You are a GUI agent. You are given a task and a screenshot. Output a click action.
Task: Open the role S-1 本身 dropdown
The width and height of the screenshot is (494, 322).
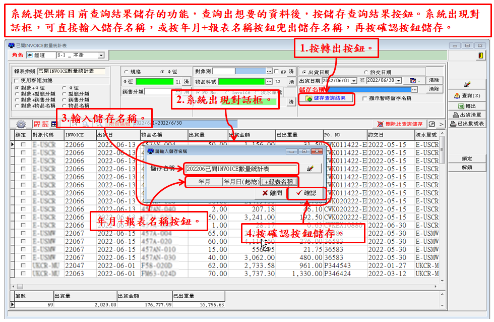pos(101,55)
